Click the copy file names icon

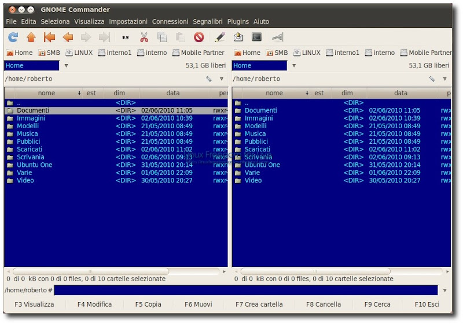(x=126, y=38)
